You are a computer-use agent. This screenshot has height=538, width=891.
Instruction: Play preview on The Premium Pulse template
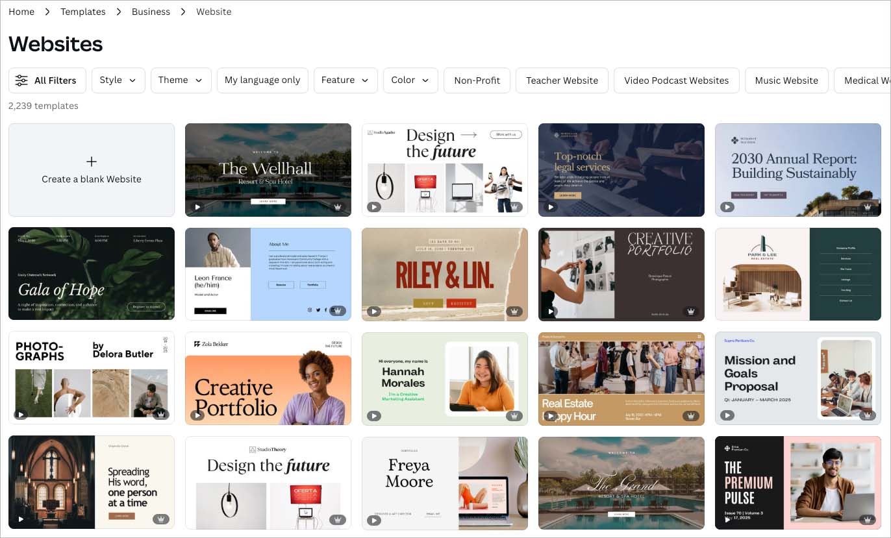pyautogui.click(x=727, y=520)
